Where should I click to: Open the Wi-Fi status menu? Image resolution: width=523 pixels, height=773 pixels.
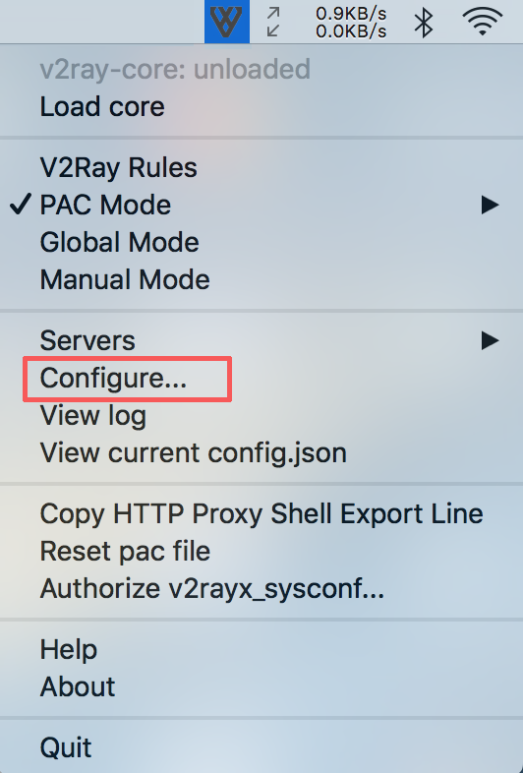point(482,21)
